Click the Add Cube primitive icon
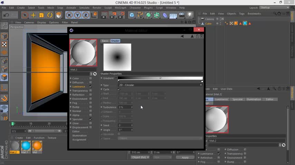The width and height of the screenshot is (295, 165). [x=132, y=15]
